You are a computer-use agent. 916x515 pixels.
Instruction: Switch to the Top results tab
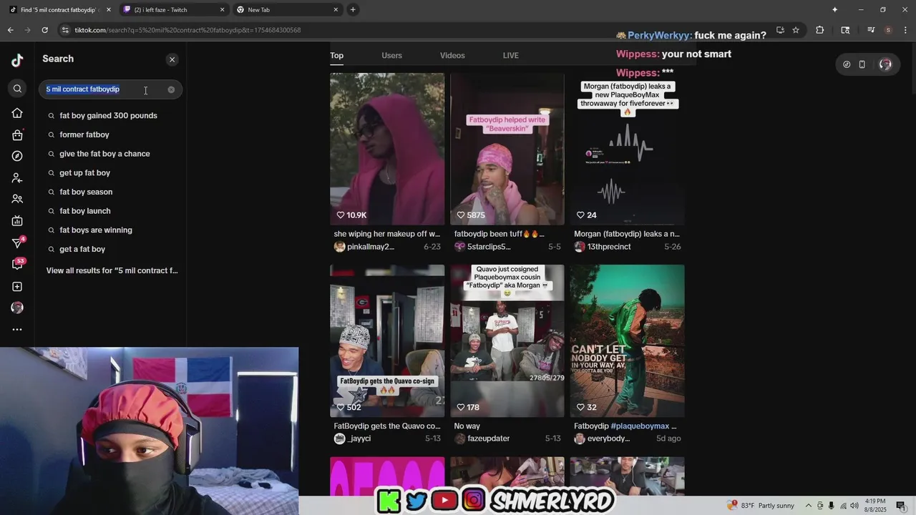point(336,55)
